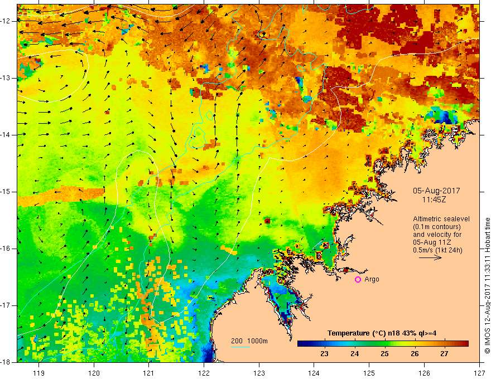Click the '24' value on color bar
Screen dimensions: 491x379
pyautogui.click(x=354, y=354)
